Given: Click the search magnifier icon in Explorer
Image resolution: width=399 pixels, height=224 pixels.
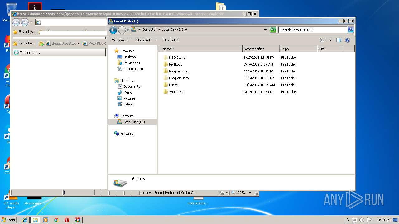Looking at the screenshot, I should coord(351,30).
